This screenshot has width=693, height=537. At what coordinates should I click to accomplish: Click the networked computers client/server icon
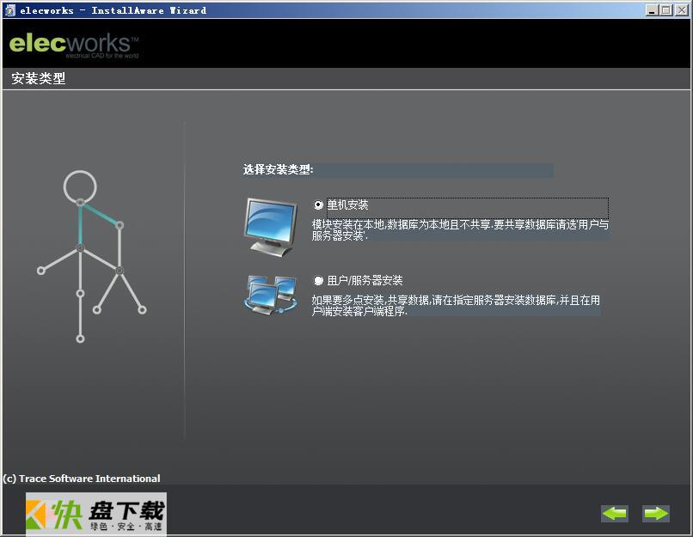click(x=270, y=295)
